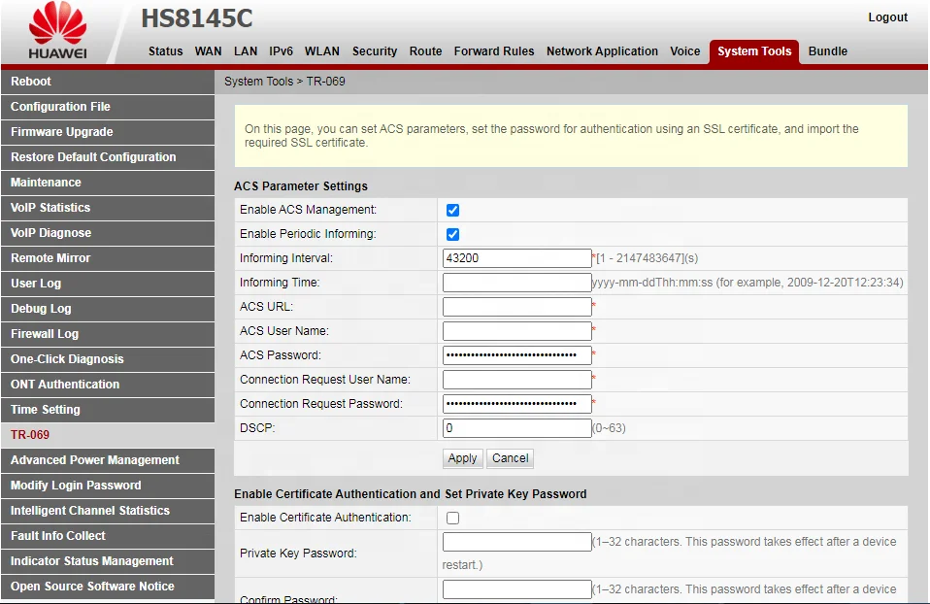Disable Periodic Informing
This screenshot has height=604, width=930.
point(451,233)
